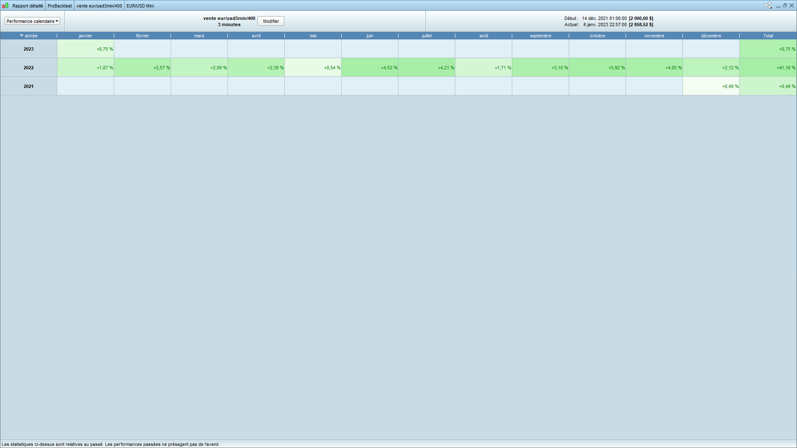This screenshot has width=797, height=448.
Task: Select the ProBacktest tab
Action: 60,6
